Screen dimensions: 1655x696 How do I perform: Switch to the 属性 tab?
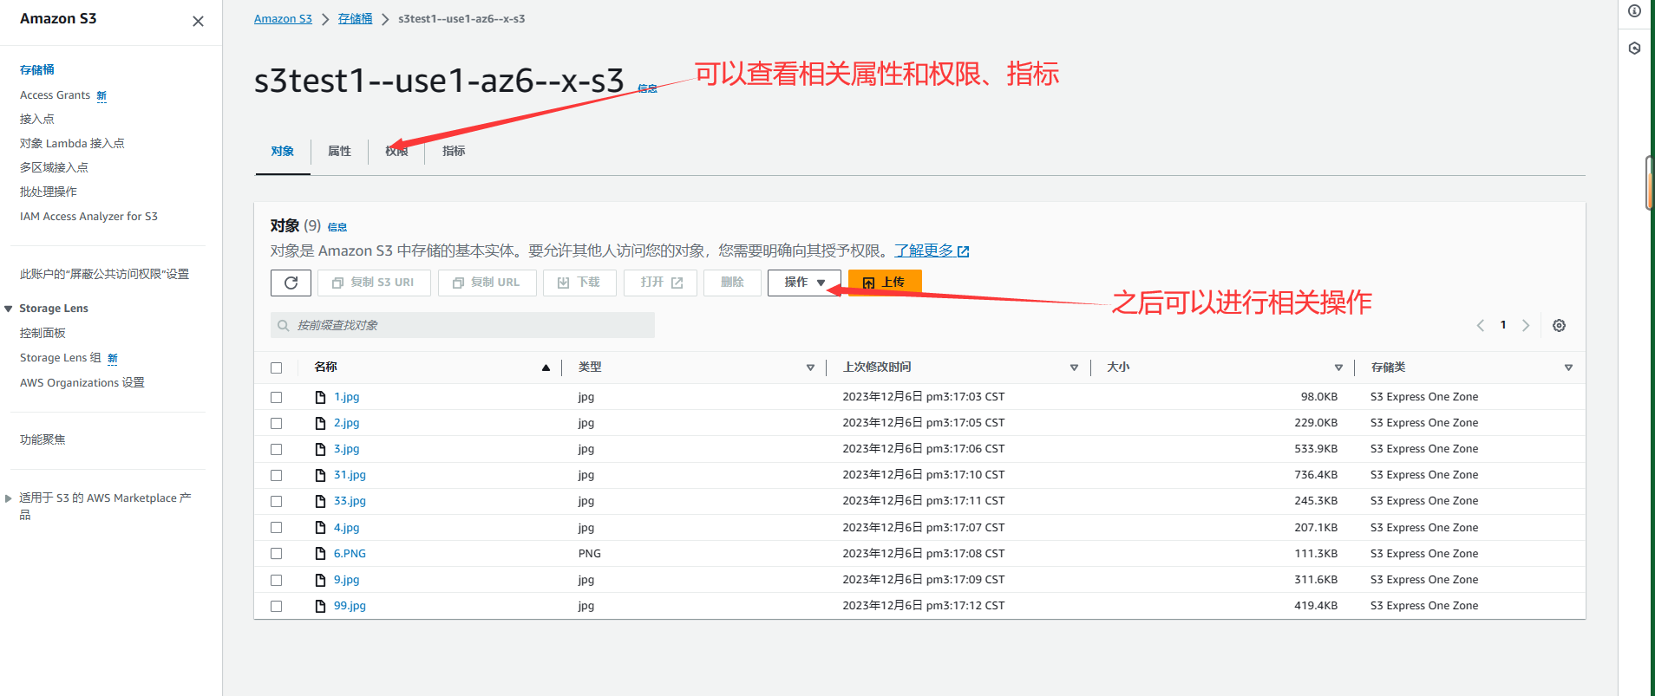(339, 152)
